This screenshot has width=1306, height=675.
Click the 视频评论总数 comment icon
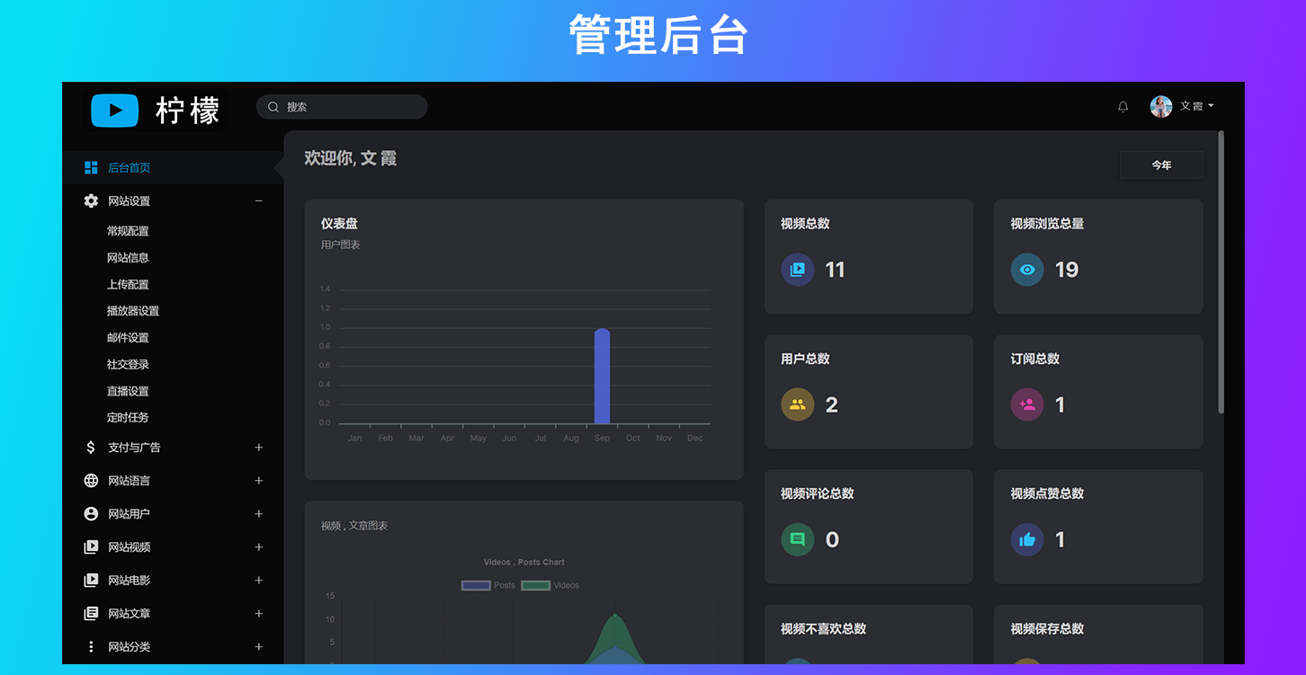798,539
